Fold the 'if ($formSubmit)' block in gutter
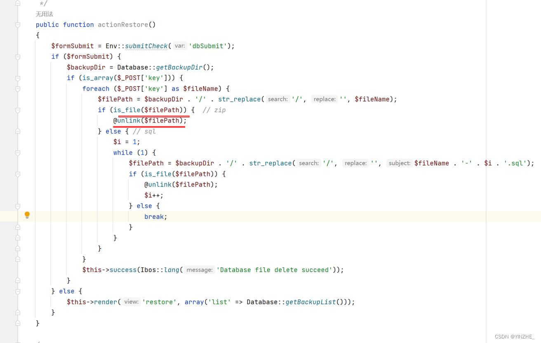This screenshot has height=343, width=541. (x=18, y=57)
